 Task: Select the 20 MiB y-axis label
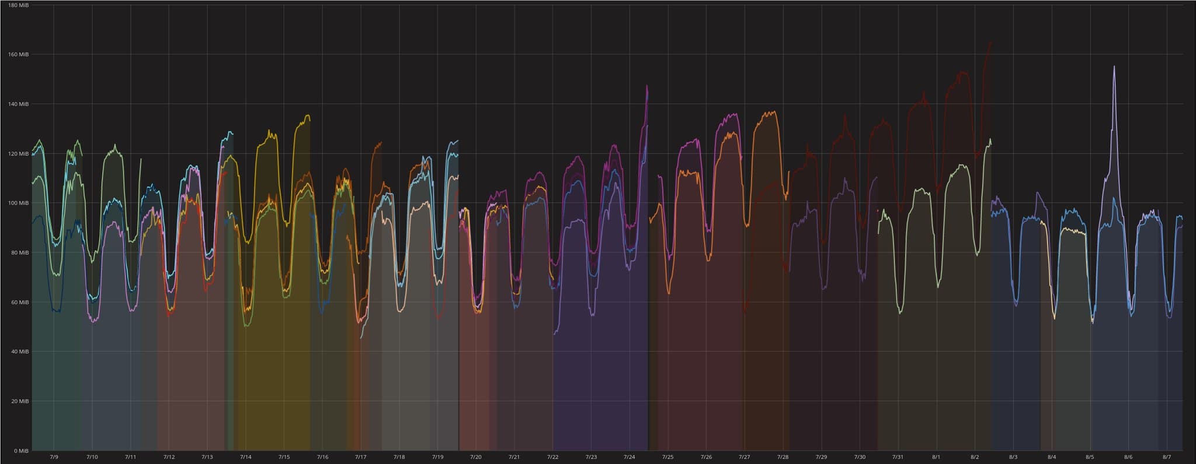pos(20,401)
